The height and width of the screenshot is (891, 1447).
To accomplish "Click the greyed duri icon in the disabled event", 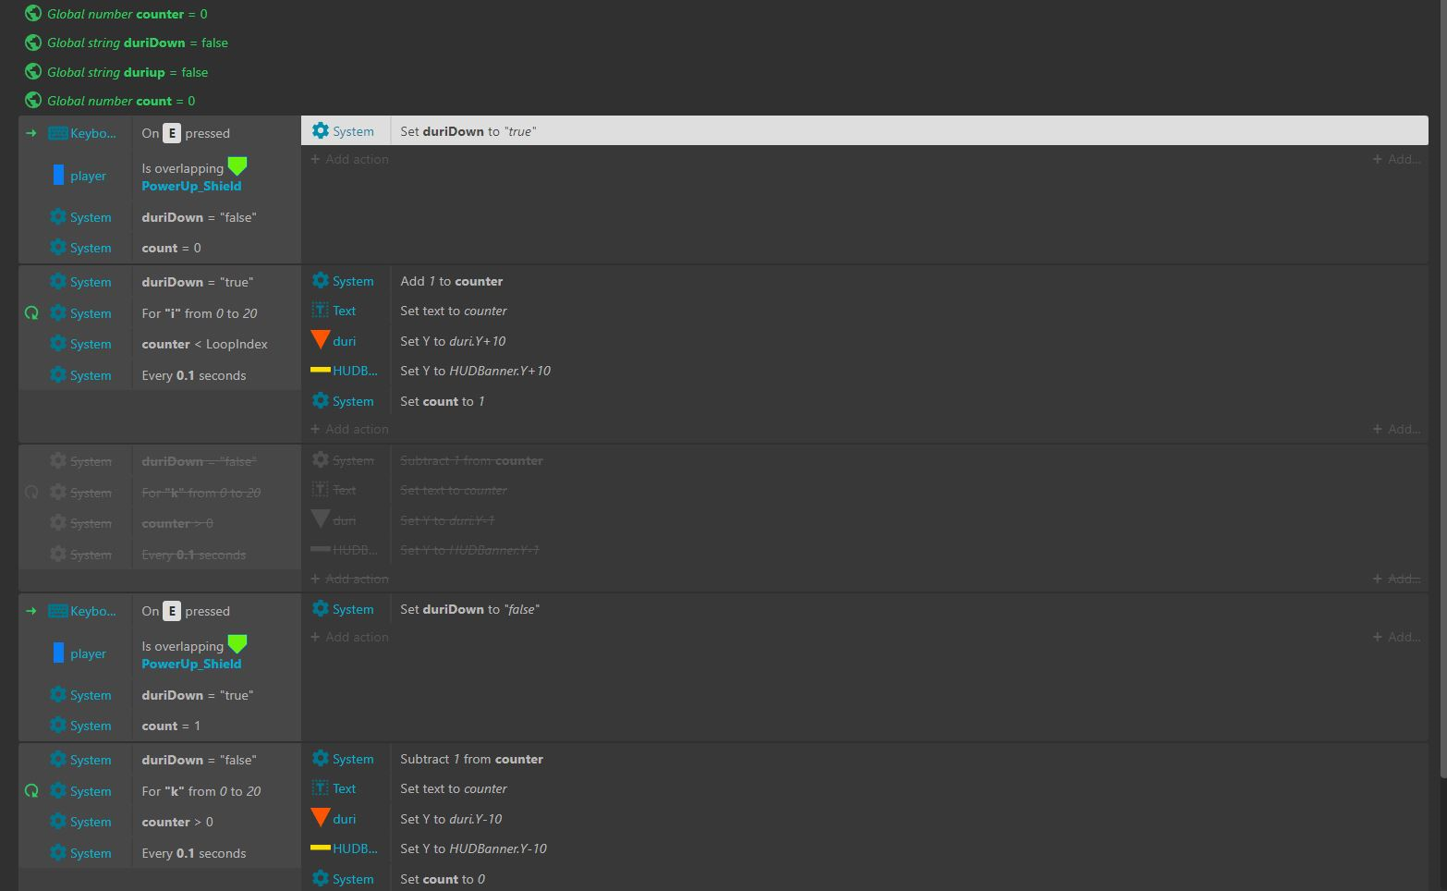I will [321, 519].
